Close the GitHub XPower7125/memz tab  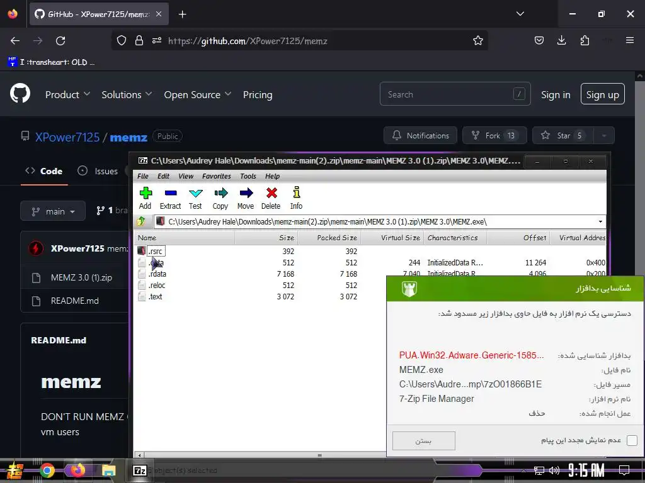(x=159, y=14)
